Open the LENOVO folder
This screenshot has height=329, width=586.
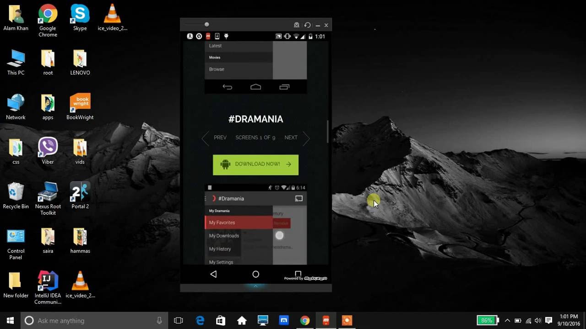(x=80, y=63)
